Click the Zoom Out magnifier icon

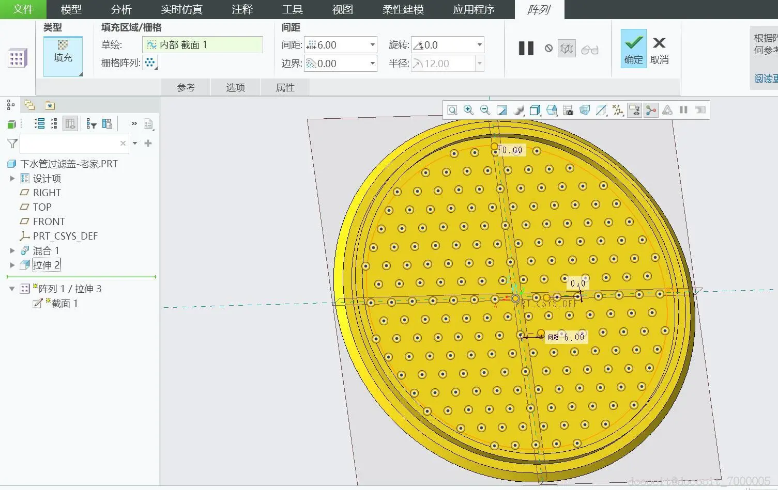pos(485,110)
